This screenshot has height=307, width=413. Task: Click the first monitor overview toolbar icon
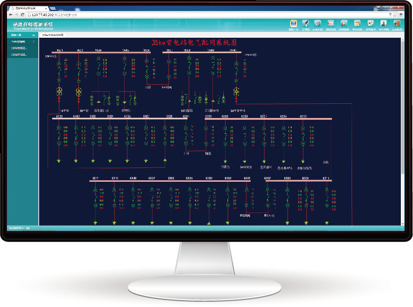pyautogui.click(x=293, y=24)
